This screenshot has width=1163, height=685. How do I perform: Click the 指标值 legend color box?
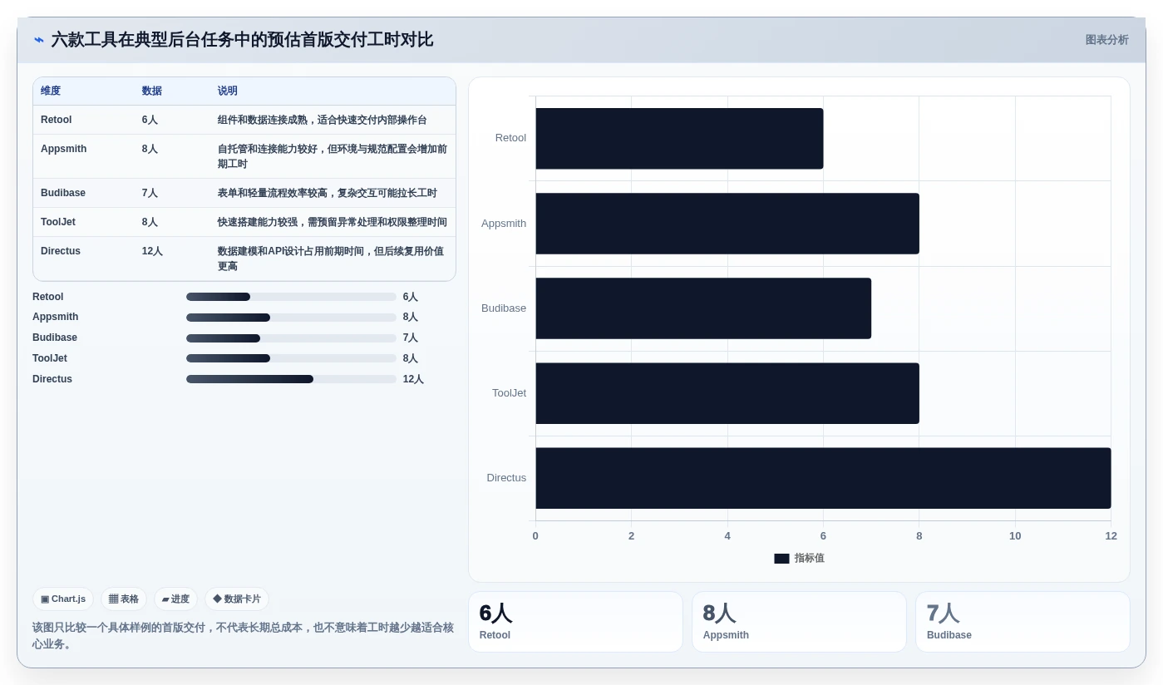(781, 559)
